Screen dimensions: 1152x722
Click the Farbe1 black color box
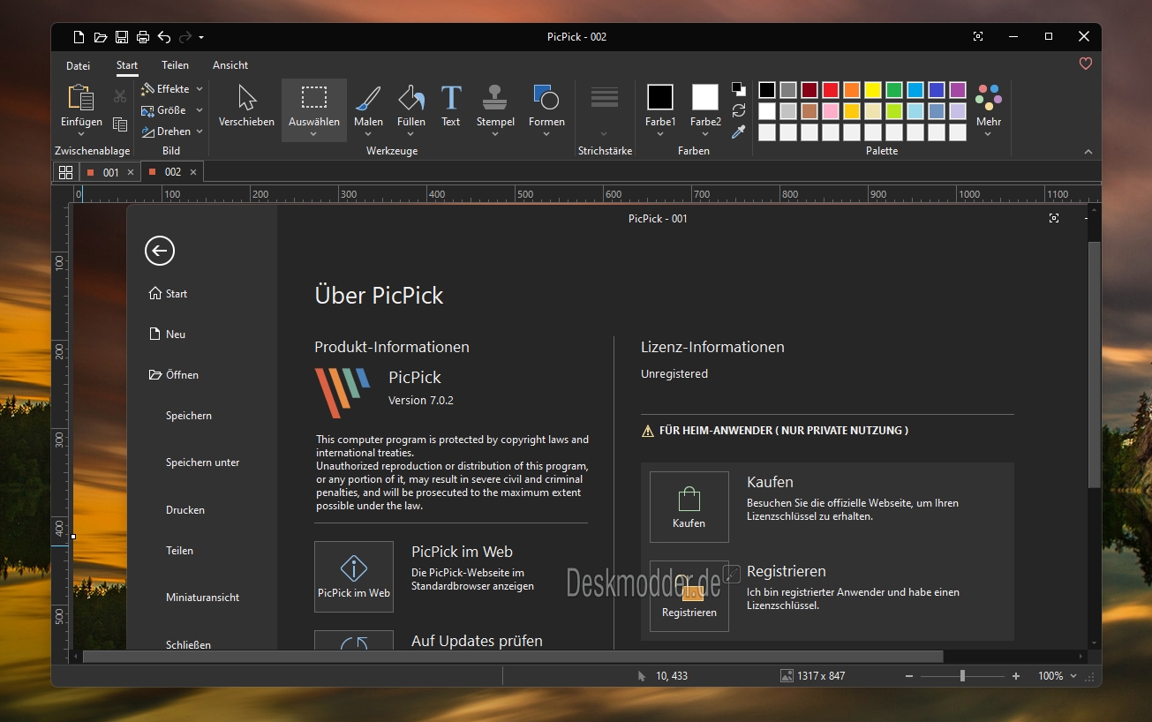660,97
